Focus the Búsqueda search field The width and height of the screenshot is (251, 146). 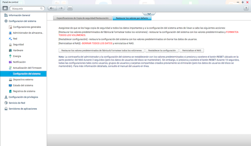(x=27, y=8)
